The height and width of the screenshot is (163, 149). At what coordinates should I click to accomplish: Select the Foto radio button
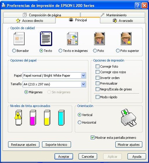point(95,51)
